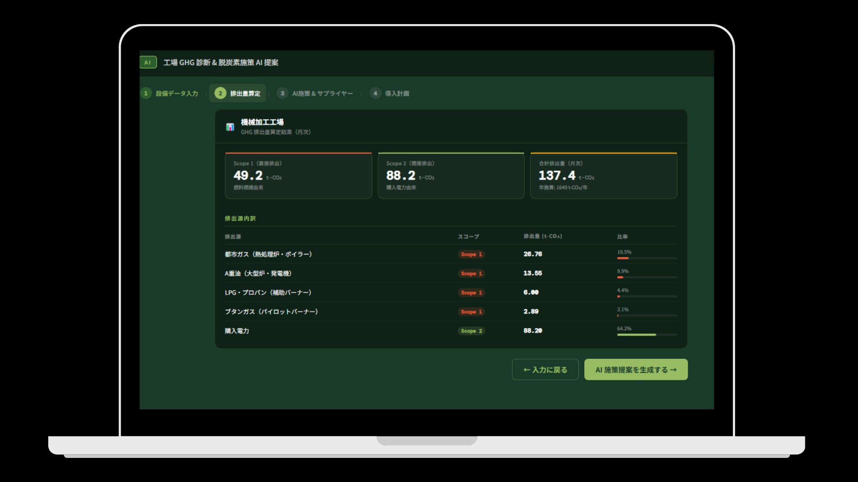Image resolution: width=858 pixels, height=482 pixels.
Task: Click Scope 1 badge in ブタンガス row
Action: (471, 312)
